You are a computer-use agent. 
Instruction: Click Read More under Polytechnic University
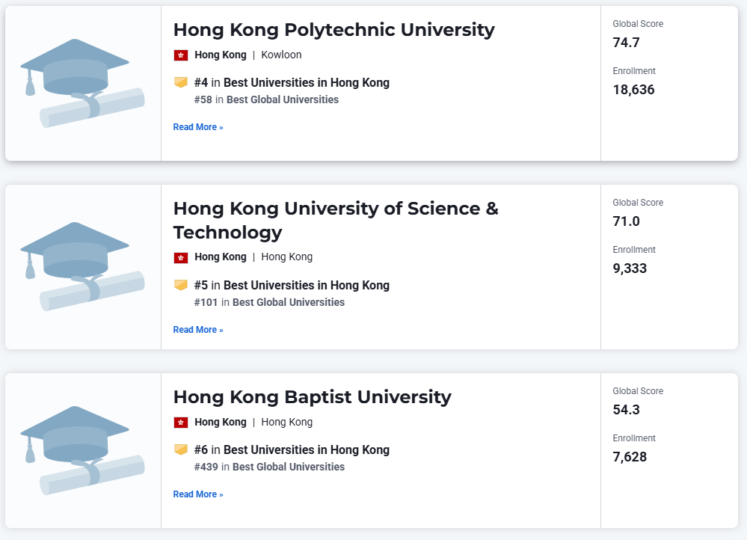[198, 127]
